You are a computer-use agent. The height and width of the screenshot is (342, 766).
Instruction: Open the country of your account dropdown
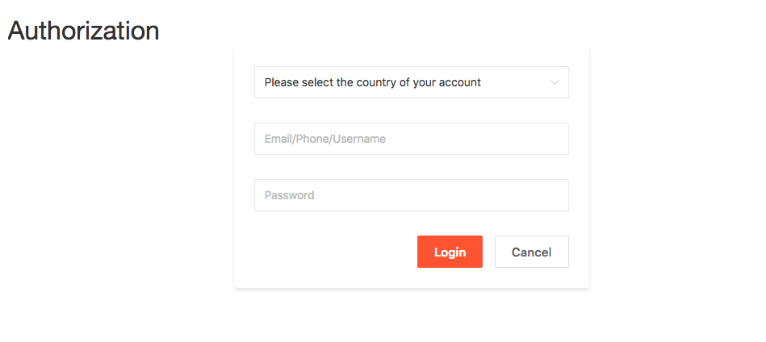click(x=411, y=82)
